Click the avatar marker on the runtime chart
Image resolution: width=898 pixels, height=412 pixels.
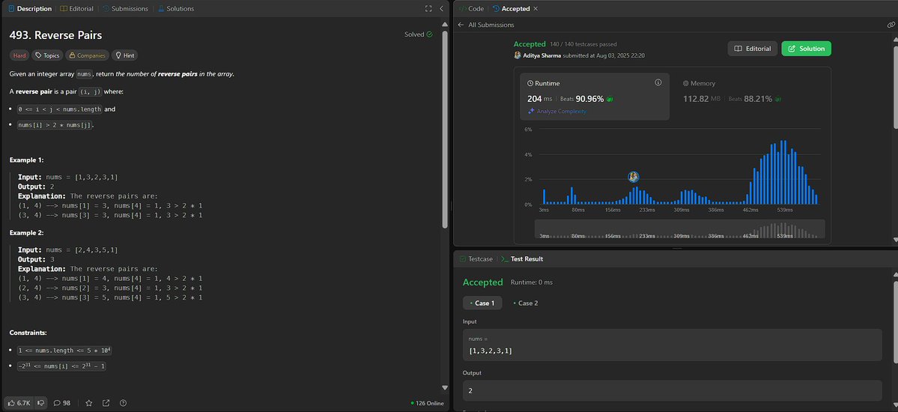pyautogui.click(x=633, y=177)
